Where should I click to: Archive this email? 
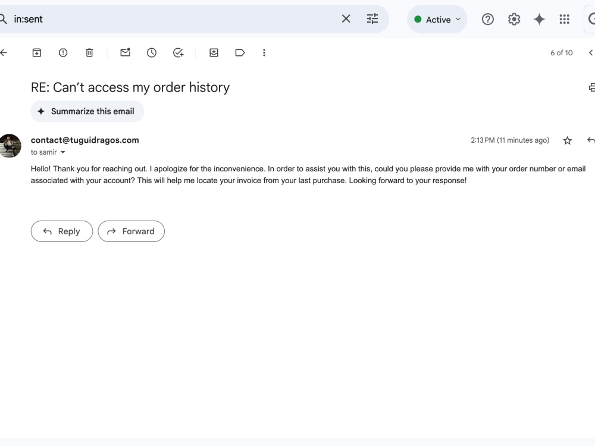coord(36,52)
